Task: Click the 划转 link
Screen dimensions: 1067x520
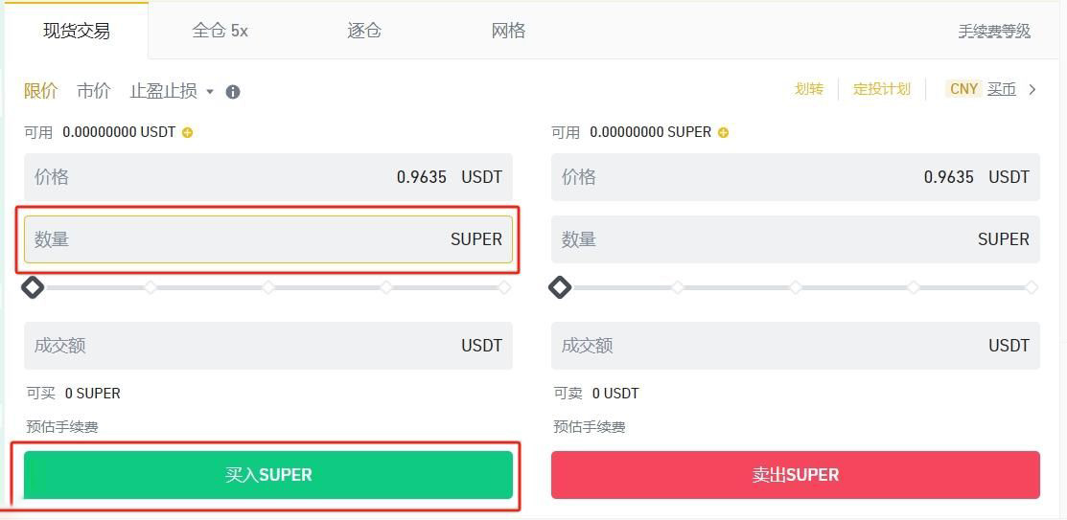Action: click(x=809, y=89)
